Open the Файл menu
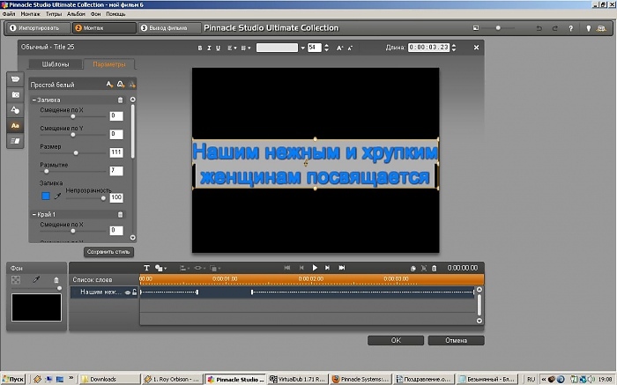Screen dimensions: 617x385 click(x=9, y=14)
